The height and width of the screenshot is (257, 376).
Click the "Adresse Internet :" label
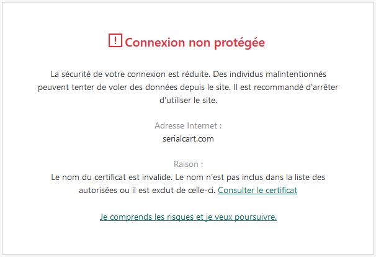click(x=188, y=125)
